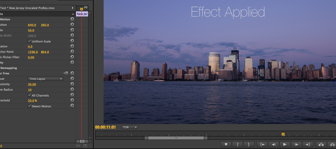336x149 pixels.
Task: Click the export/send icon in Effect Controls
Action: click(x=85, y=146)
